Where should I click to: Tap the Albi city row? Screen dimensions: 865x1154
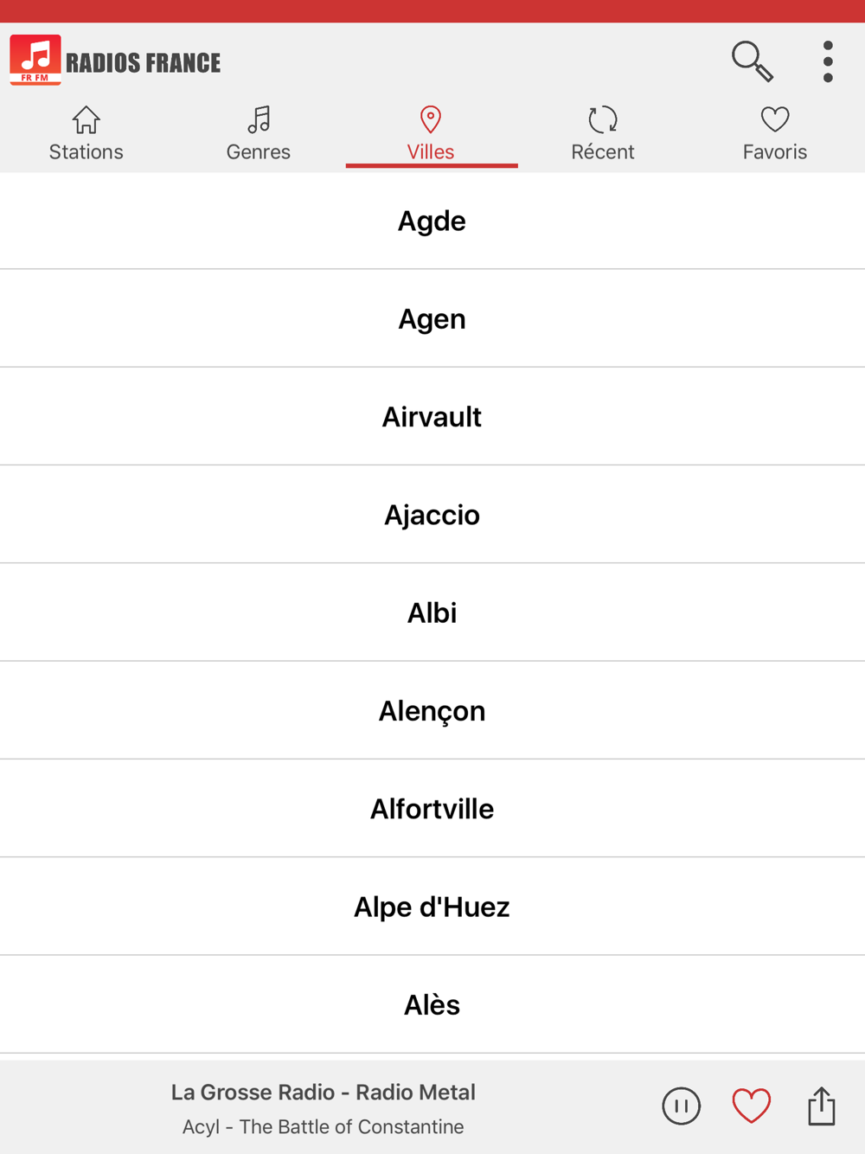(432, 612)
